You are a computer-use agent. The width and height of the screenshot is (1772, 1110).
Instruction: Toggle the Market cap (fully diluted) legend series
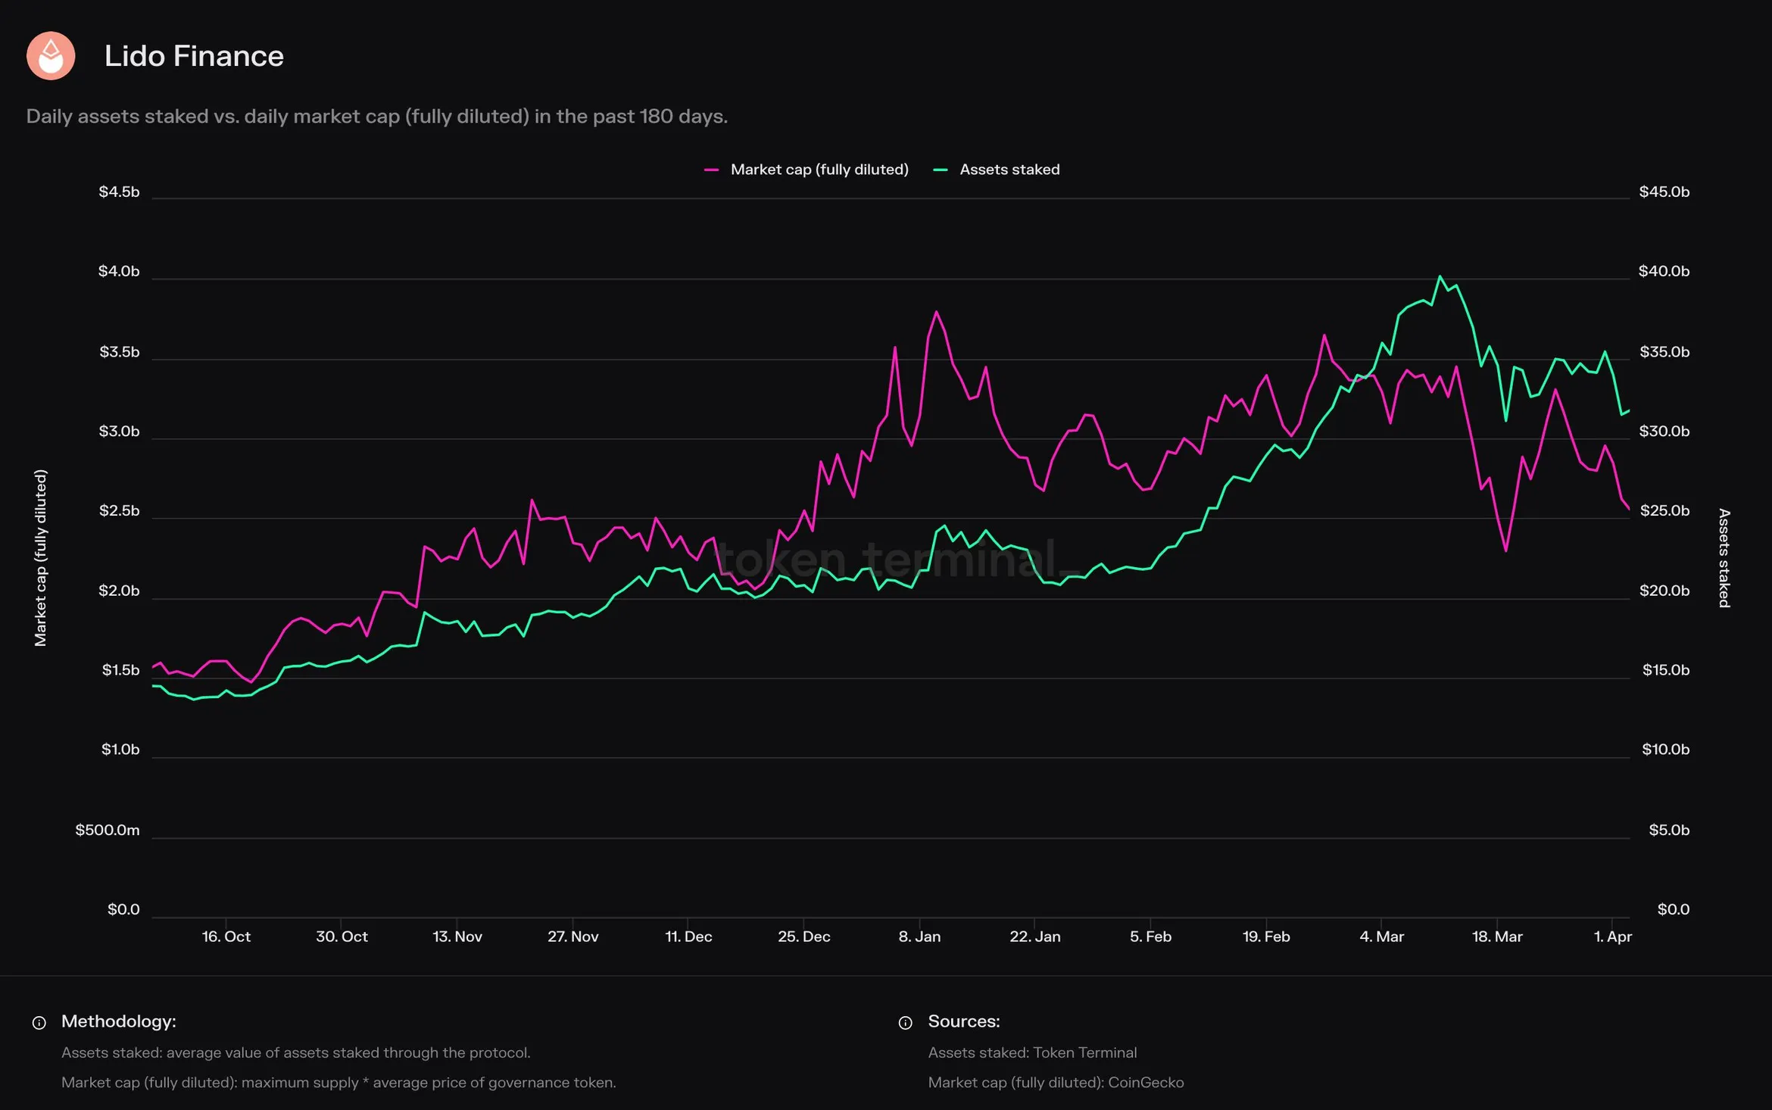[806, 170]
